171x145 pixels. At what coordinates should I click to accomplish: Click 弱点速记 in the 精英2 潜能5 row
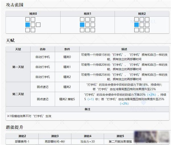click(43, 99)
